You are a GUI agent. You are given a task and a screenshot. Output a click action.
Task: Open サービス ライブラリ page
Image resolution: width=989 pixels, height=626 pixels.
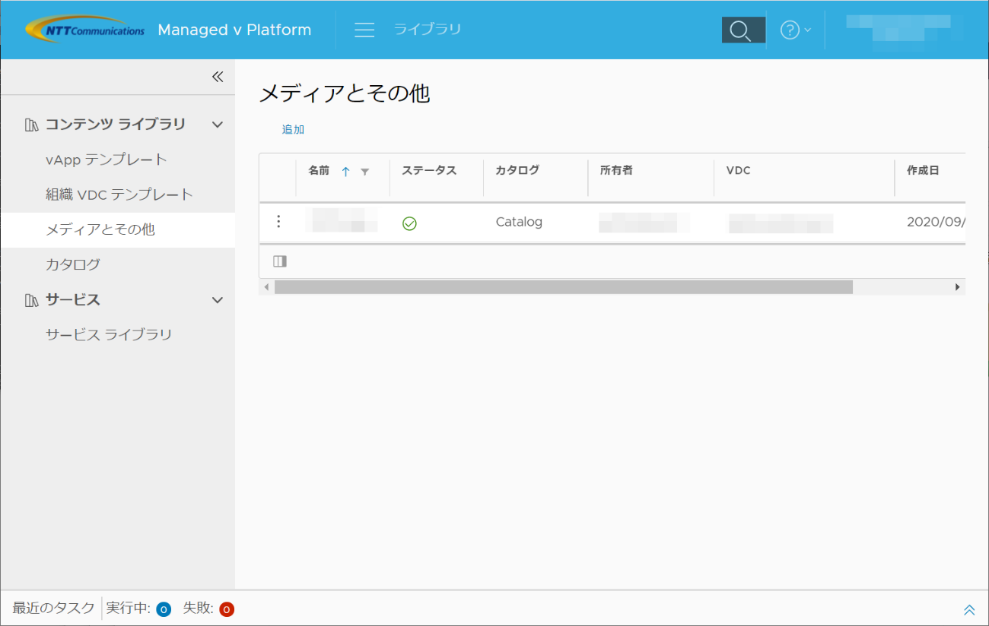click(x=109, y=334)
